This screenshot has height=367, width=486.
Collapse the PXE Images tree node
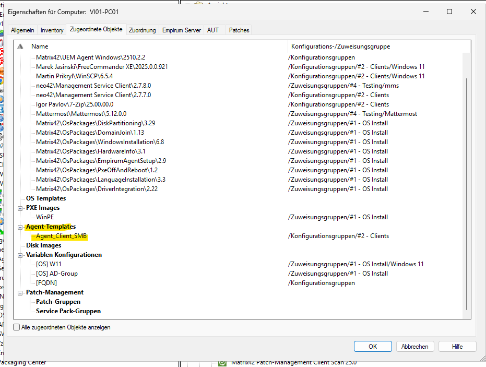(20, 208)
